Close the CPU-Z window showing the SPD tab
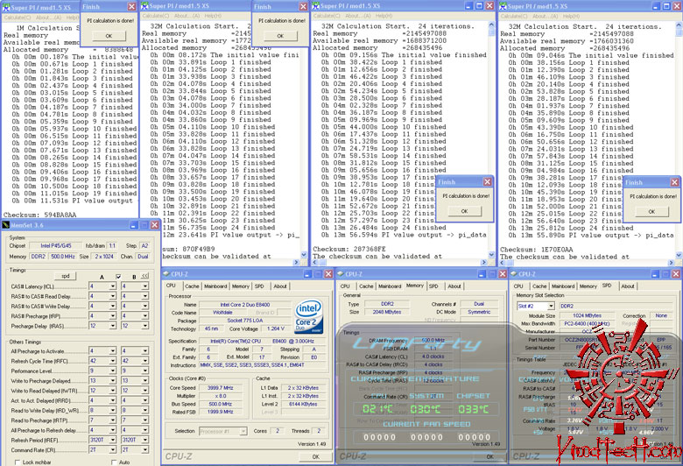This screenshot has height=466, width=683. click(x=676, y=274)
